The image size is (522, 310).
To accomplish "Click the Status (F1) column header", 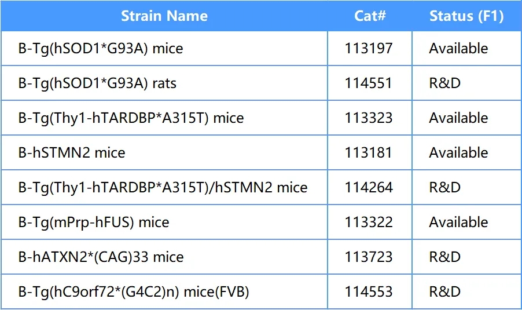I will tap(466, 16).
